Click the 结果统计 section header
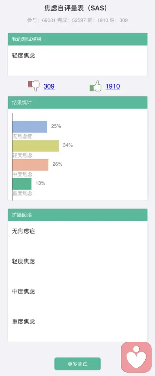Viewport: 155px width, 376px height. 77,102
